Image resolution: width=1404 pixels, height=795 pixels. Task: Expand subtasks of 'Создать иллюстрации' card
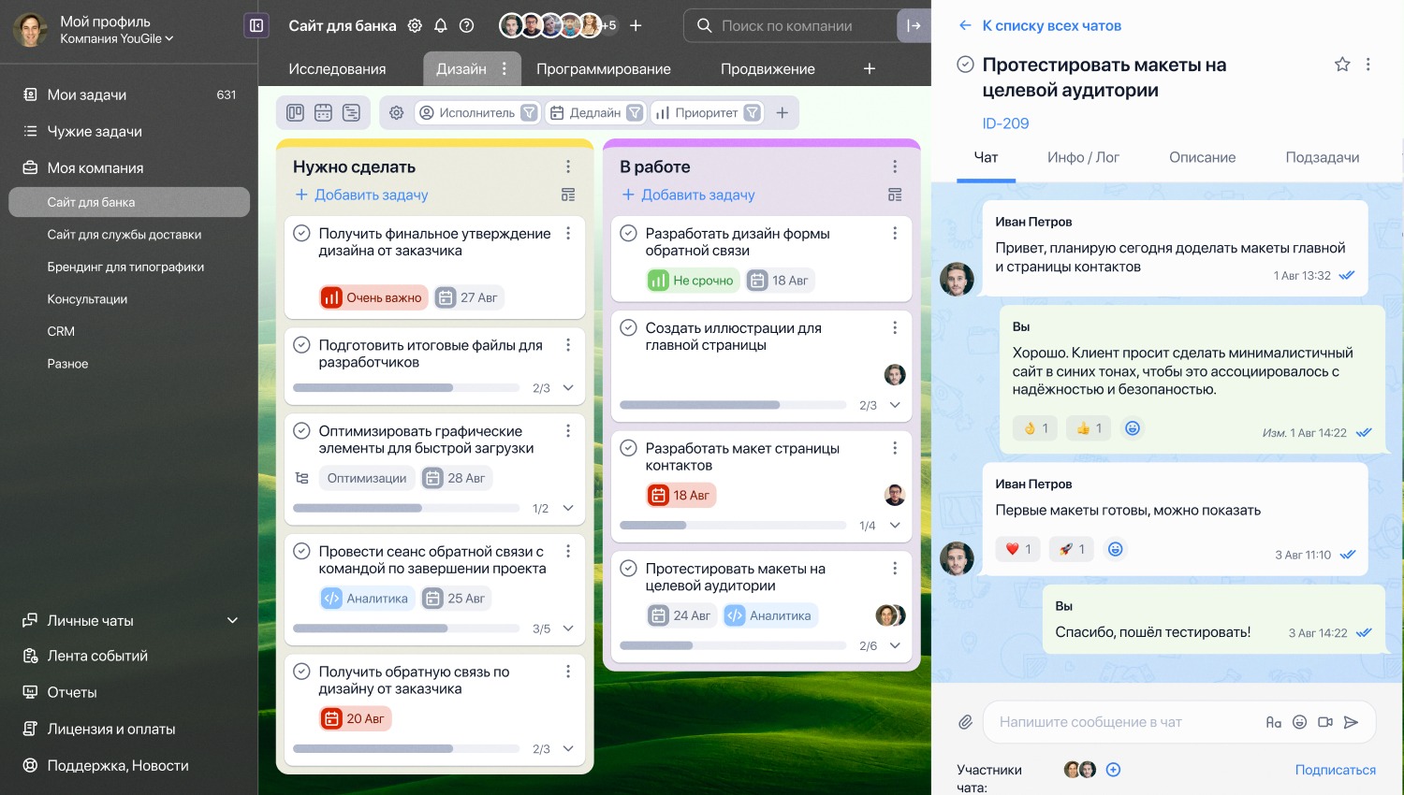[x=895, y=405]
